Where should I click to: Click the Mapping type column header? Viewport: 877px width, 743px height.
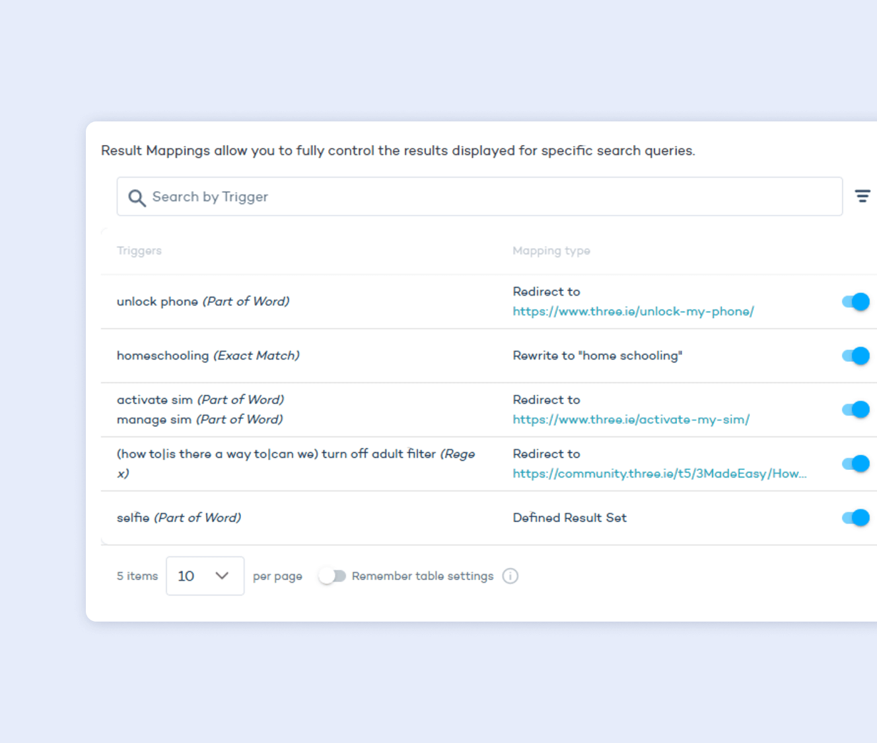551,251
